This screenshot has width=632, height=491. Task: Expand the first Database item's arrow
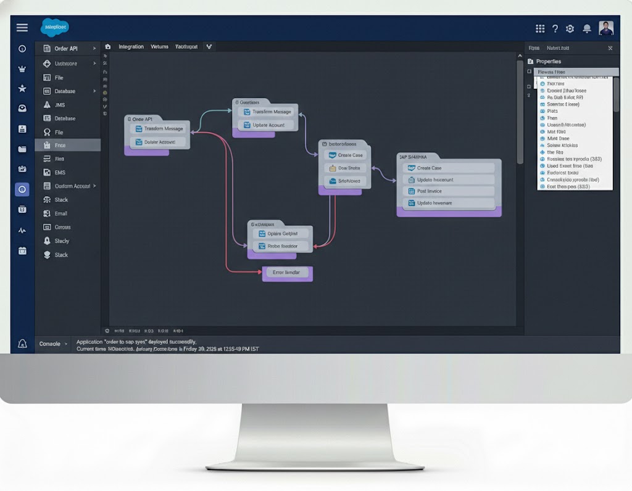pyautogui.click(x=94, y=91)
